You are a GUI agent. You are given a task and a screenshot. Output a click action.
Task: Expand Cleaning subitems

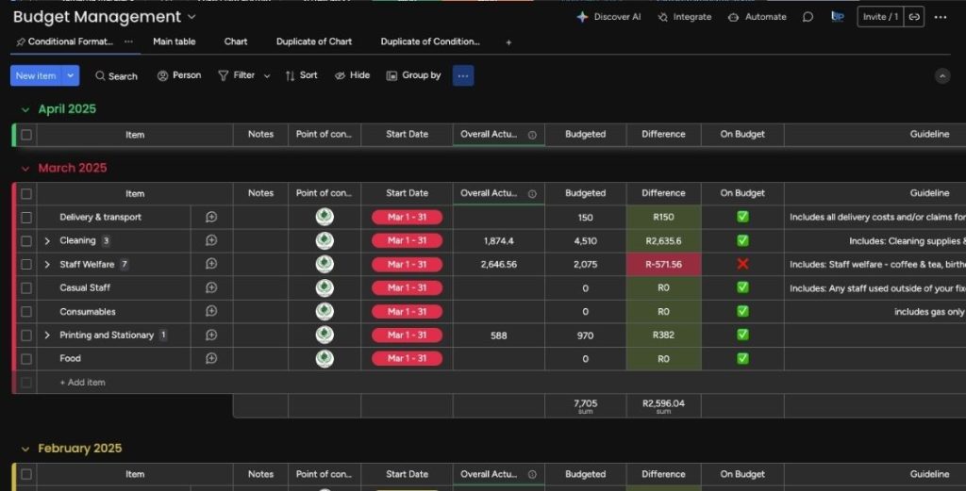pyautogui.click(x=47, y=240)
